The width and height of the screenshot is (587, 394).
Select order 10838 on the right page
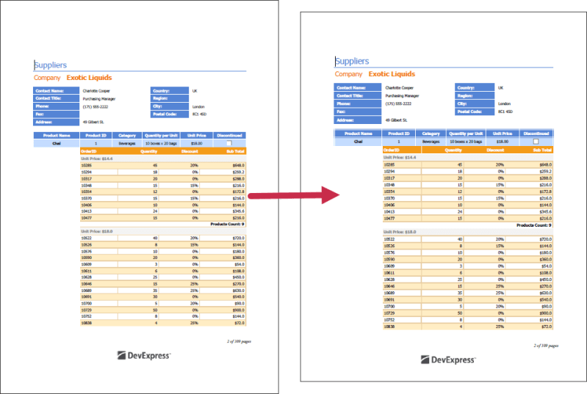coord(389,326)
